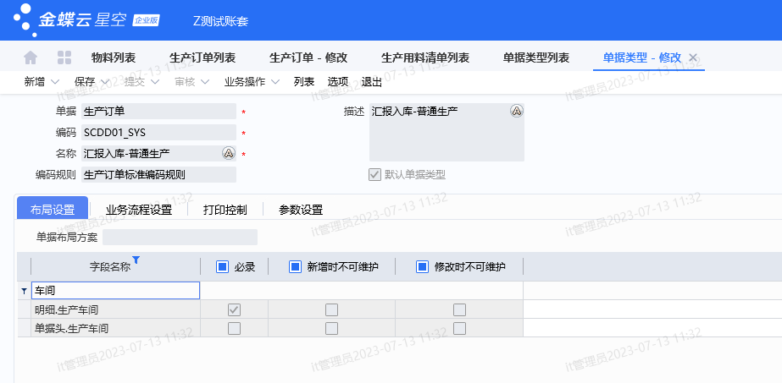The height and width of the screenshot is (383, 782).
Task: Open the app grid menu icon
Action: click(x=64, y=57)
